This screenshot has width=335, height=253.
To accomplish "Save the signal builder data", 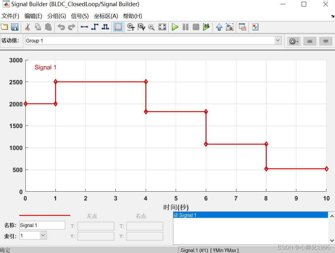I will click(14, 27).
